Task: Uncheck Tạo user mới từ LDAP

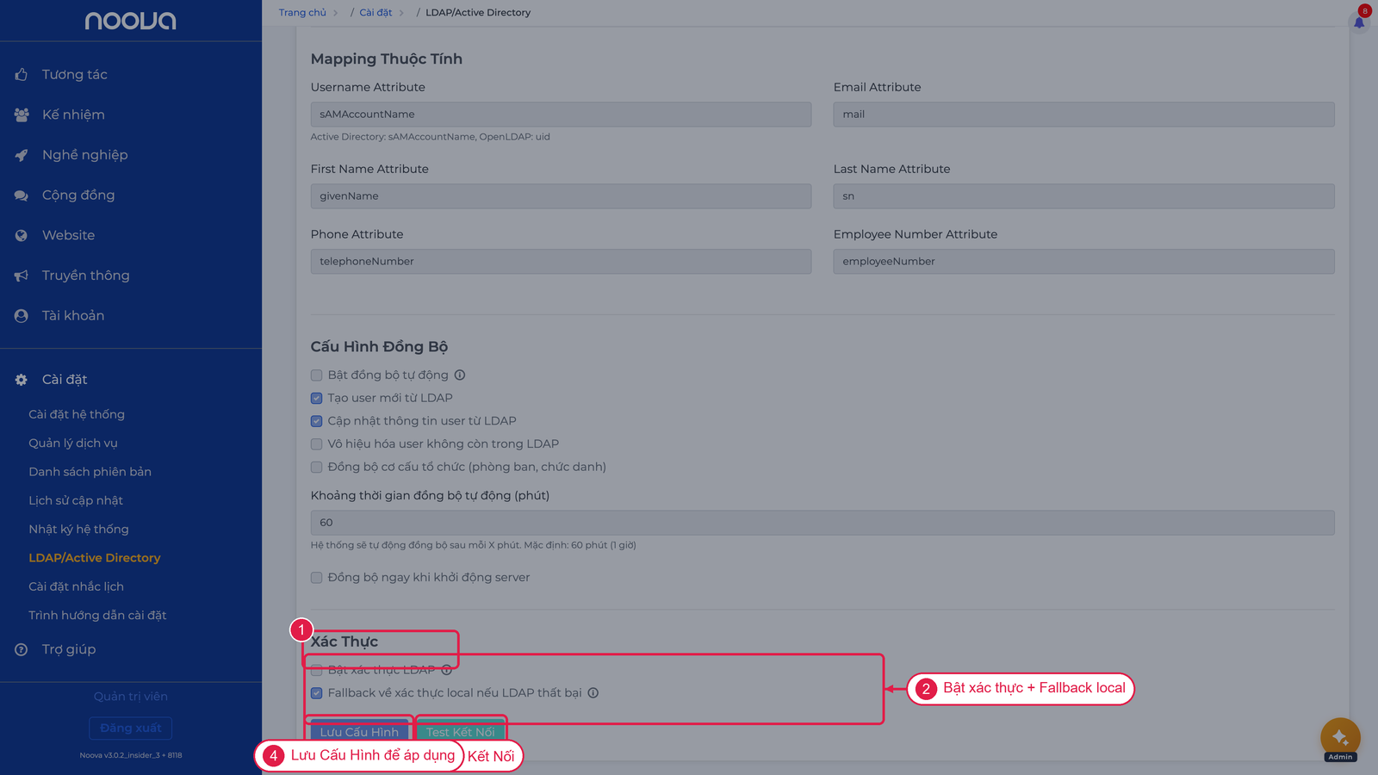Action: 316,398
